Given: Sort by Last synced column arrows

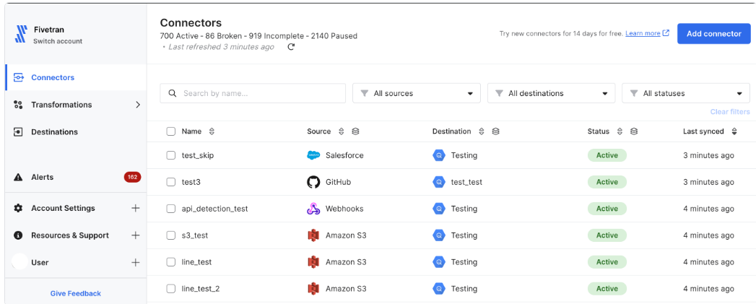Looking at the screenshot, I should 734,131.
